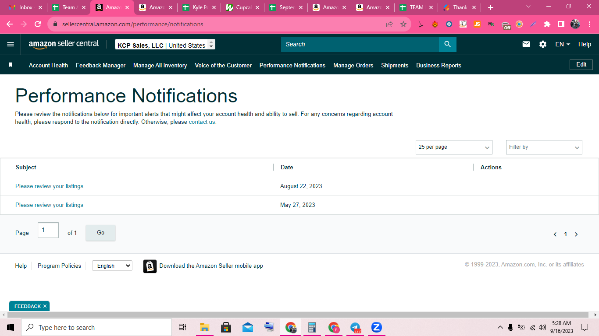The height and width of the screenshot is (336, 599).
Task: Open the Help link in header
Action: (585, 44)
